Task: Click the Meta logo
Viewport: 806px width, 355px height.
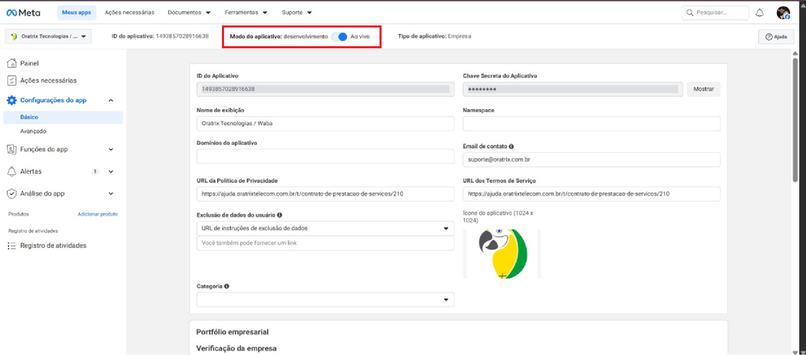Action: tap(23, 13)
